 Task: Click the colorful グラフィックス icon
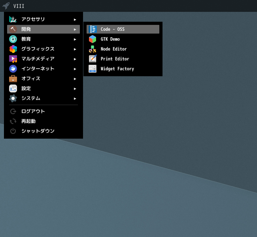coord(13,49)
